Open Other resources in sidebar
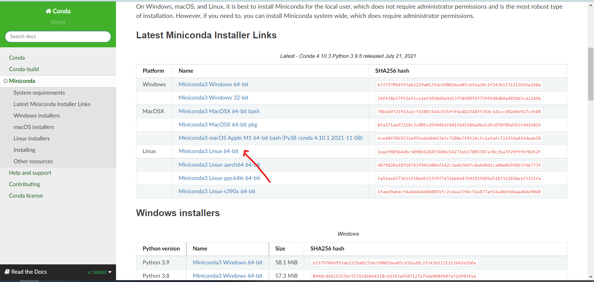The image size is (594, 282). pyautogui.click(x=33, y=161)
